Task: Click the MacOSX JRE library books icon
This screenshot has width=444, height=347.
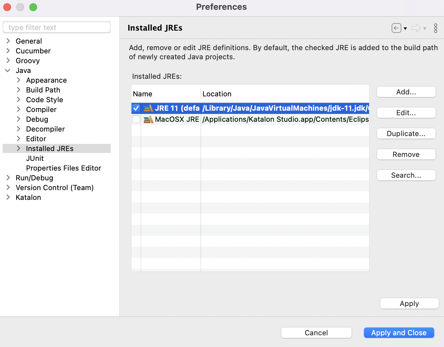Action: (148, 119)
